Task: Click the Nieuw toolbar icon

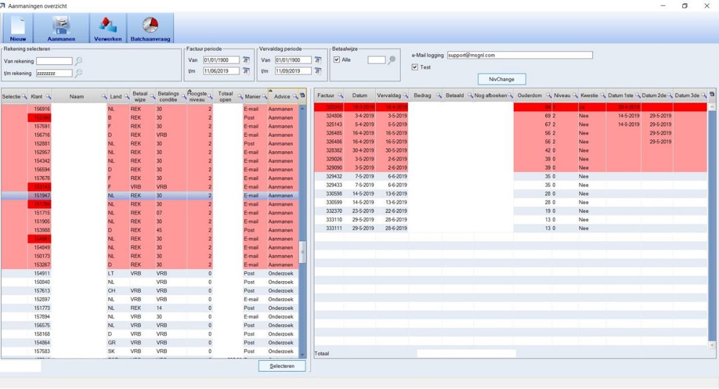Action: click(x=17, y=28)
